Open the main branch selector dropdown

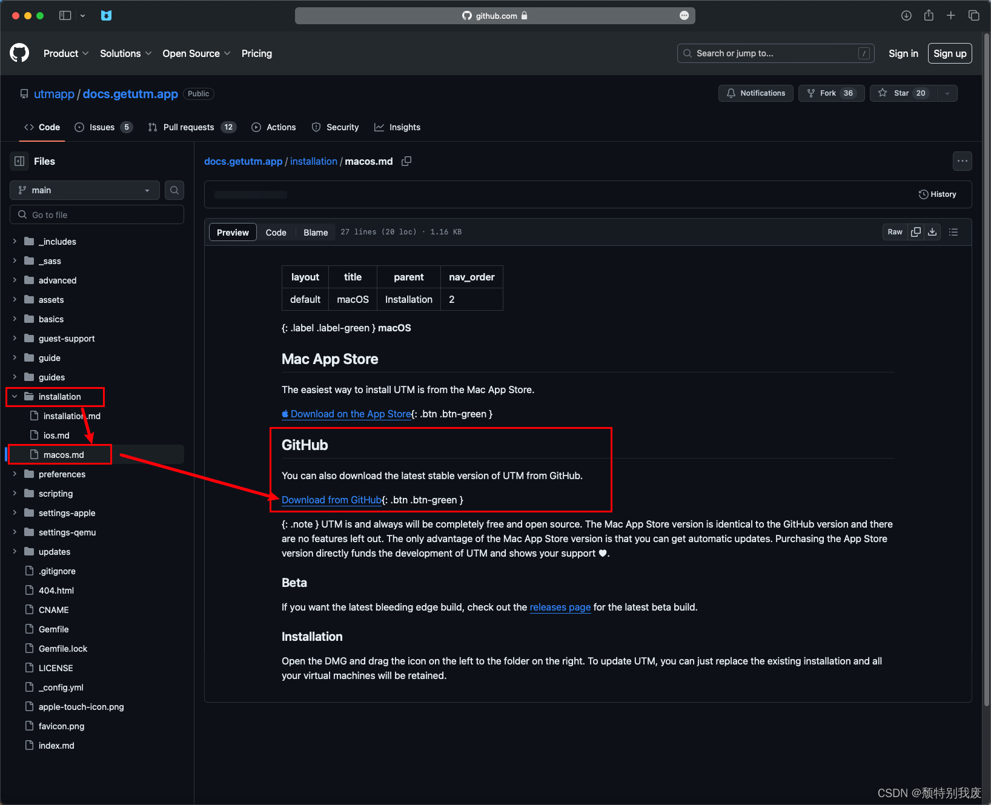coord(85,190)
